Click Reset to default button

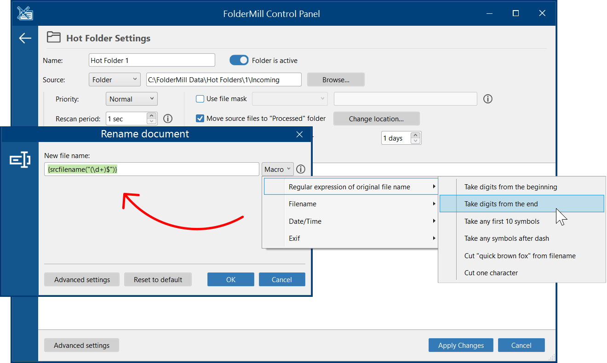158,279
